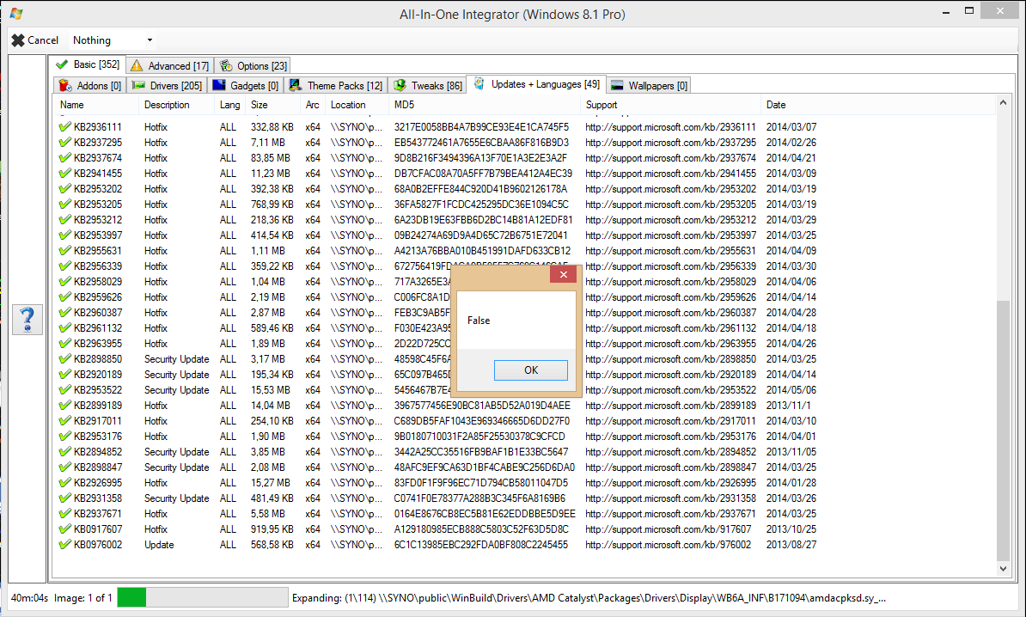Click the green progress bar
This screenshot has width=1026, height=617.
[131, 597]
